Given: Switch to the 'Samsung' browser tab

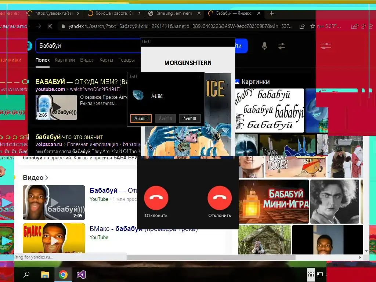Looking at the screenshot, I should tap(174, 14).
